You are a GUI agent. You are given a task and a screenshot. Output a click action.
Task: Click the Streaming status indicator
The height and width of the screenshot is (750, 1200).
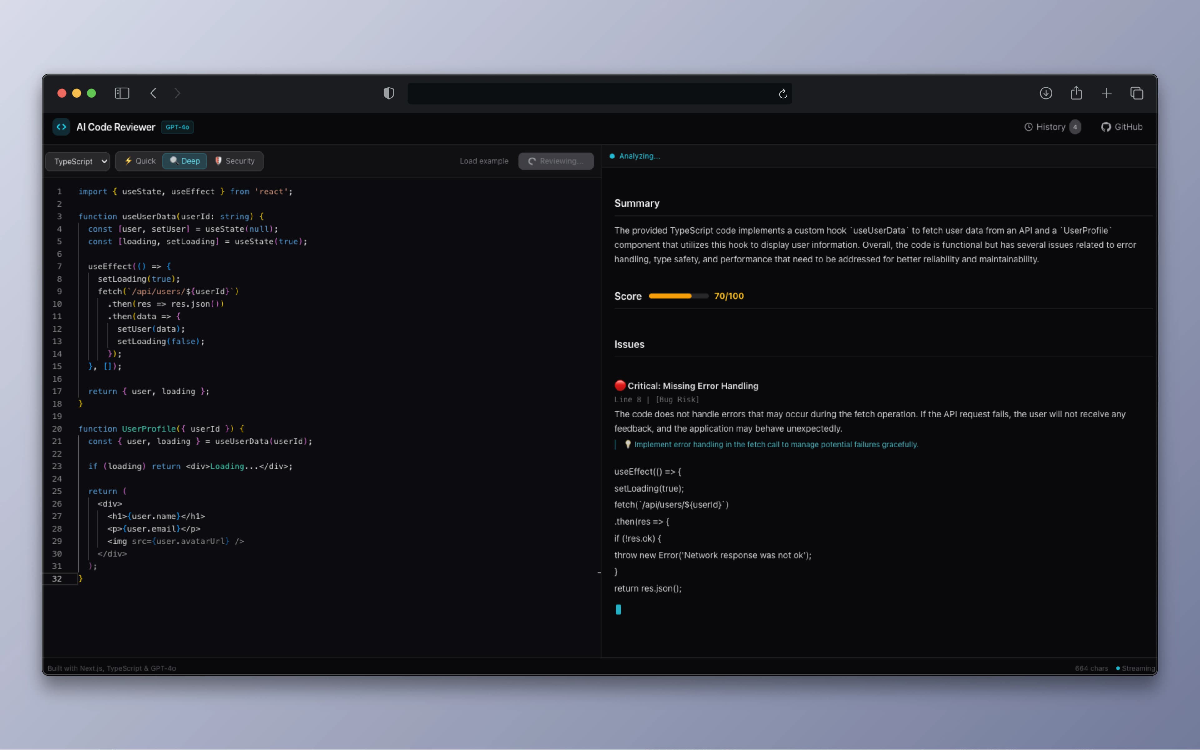(x=1136, y=668)
